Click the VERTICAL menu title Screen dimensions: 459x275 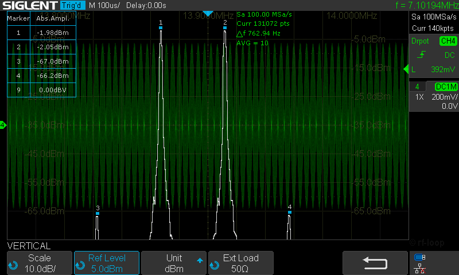point(29,246)
